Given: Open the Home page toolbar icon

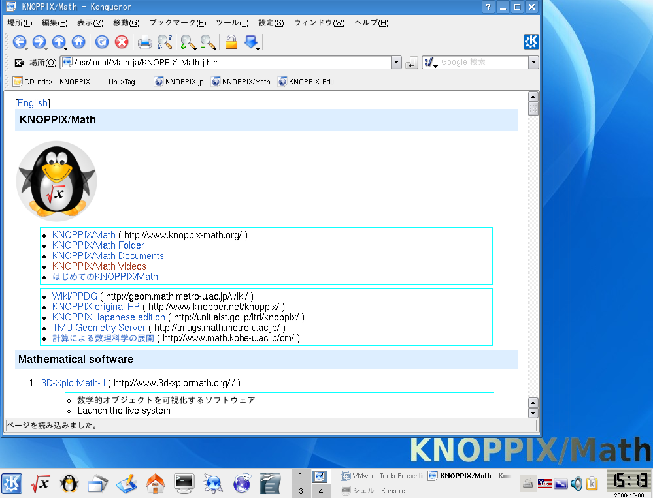Looking at the screenshot, I should tap(78, 42).
